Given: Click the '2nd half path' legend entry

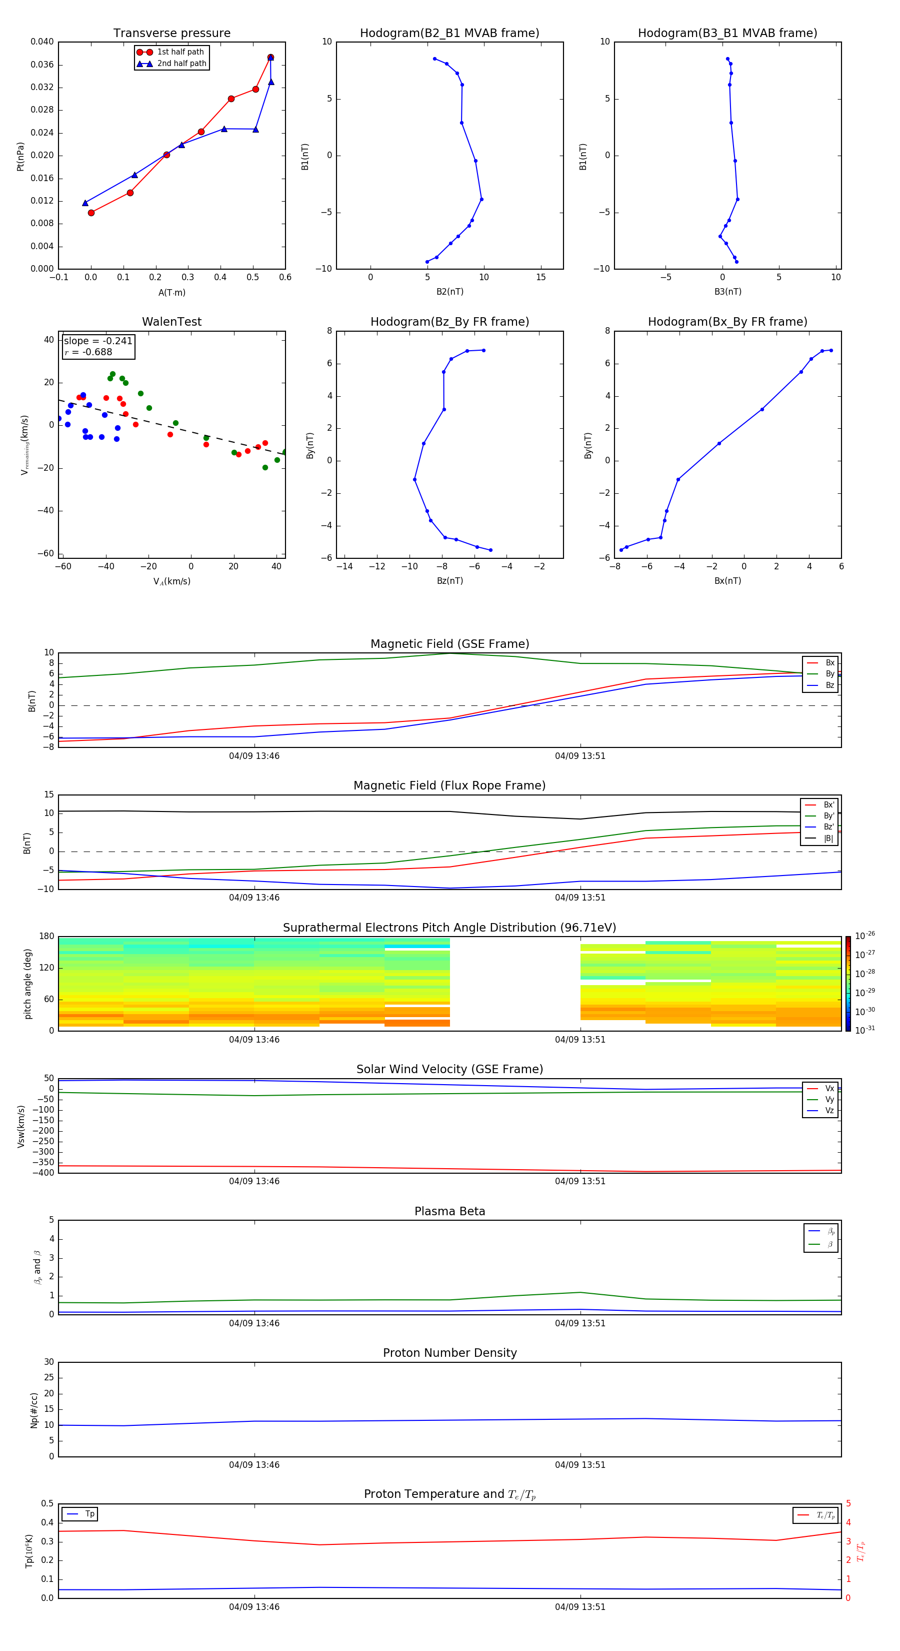Looking at the screenshot, I should [x=171, y=64].
